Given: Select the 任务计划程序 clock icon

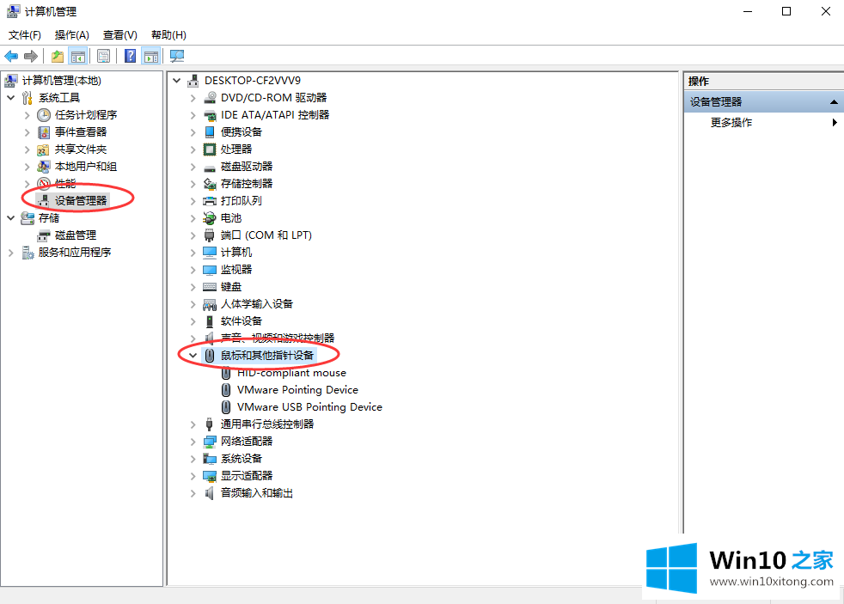Looking at the screenshot, I should (x=44, y=114).
